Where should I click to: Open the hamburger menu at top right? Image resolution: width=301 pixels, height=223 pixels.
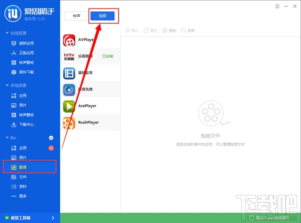[x=277, y=6]
